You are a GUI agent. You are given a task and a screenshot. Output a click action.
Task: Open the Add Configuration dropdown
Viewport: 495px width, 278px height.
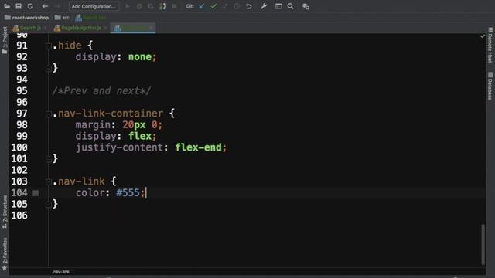coord(94,6)
